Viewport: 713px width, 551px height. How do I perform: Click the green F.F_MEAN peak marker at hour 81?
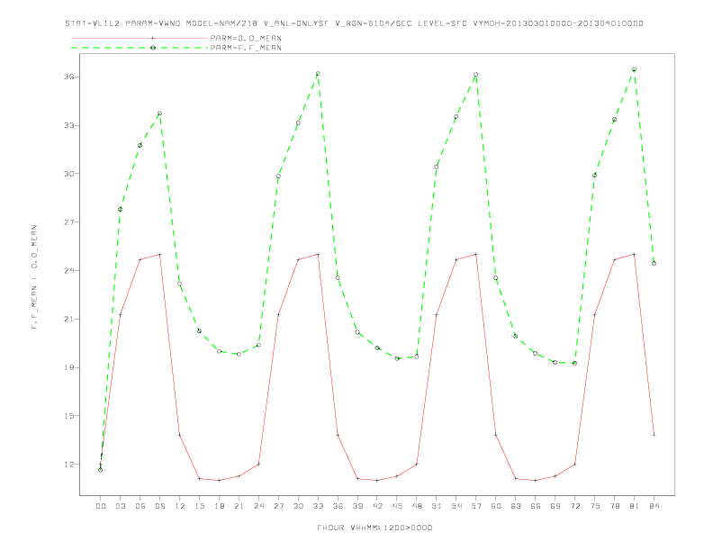[x=634, y=69]
